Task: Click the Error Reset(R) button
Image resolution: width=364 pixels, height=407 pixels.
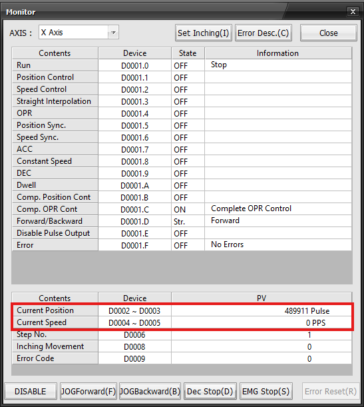Action: click(331, 391)
